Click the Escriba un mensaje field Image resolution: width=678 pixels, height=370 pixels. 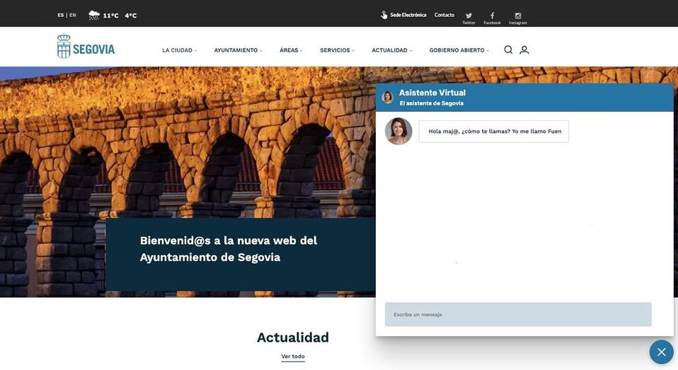coord(517,315)
